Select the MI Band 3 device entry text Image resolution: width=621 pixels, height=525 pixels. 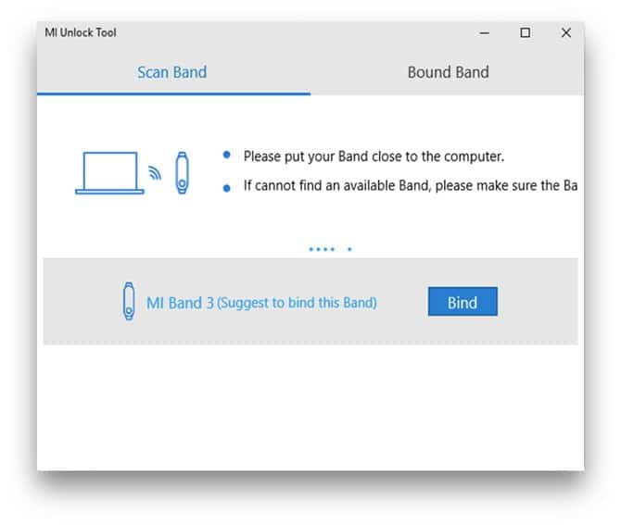point(261,303)
